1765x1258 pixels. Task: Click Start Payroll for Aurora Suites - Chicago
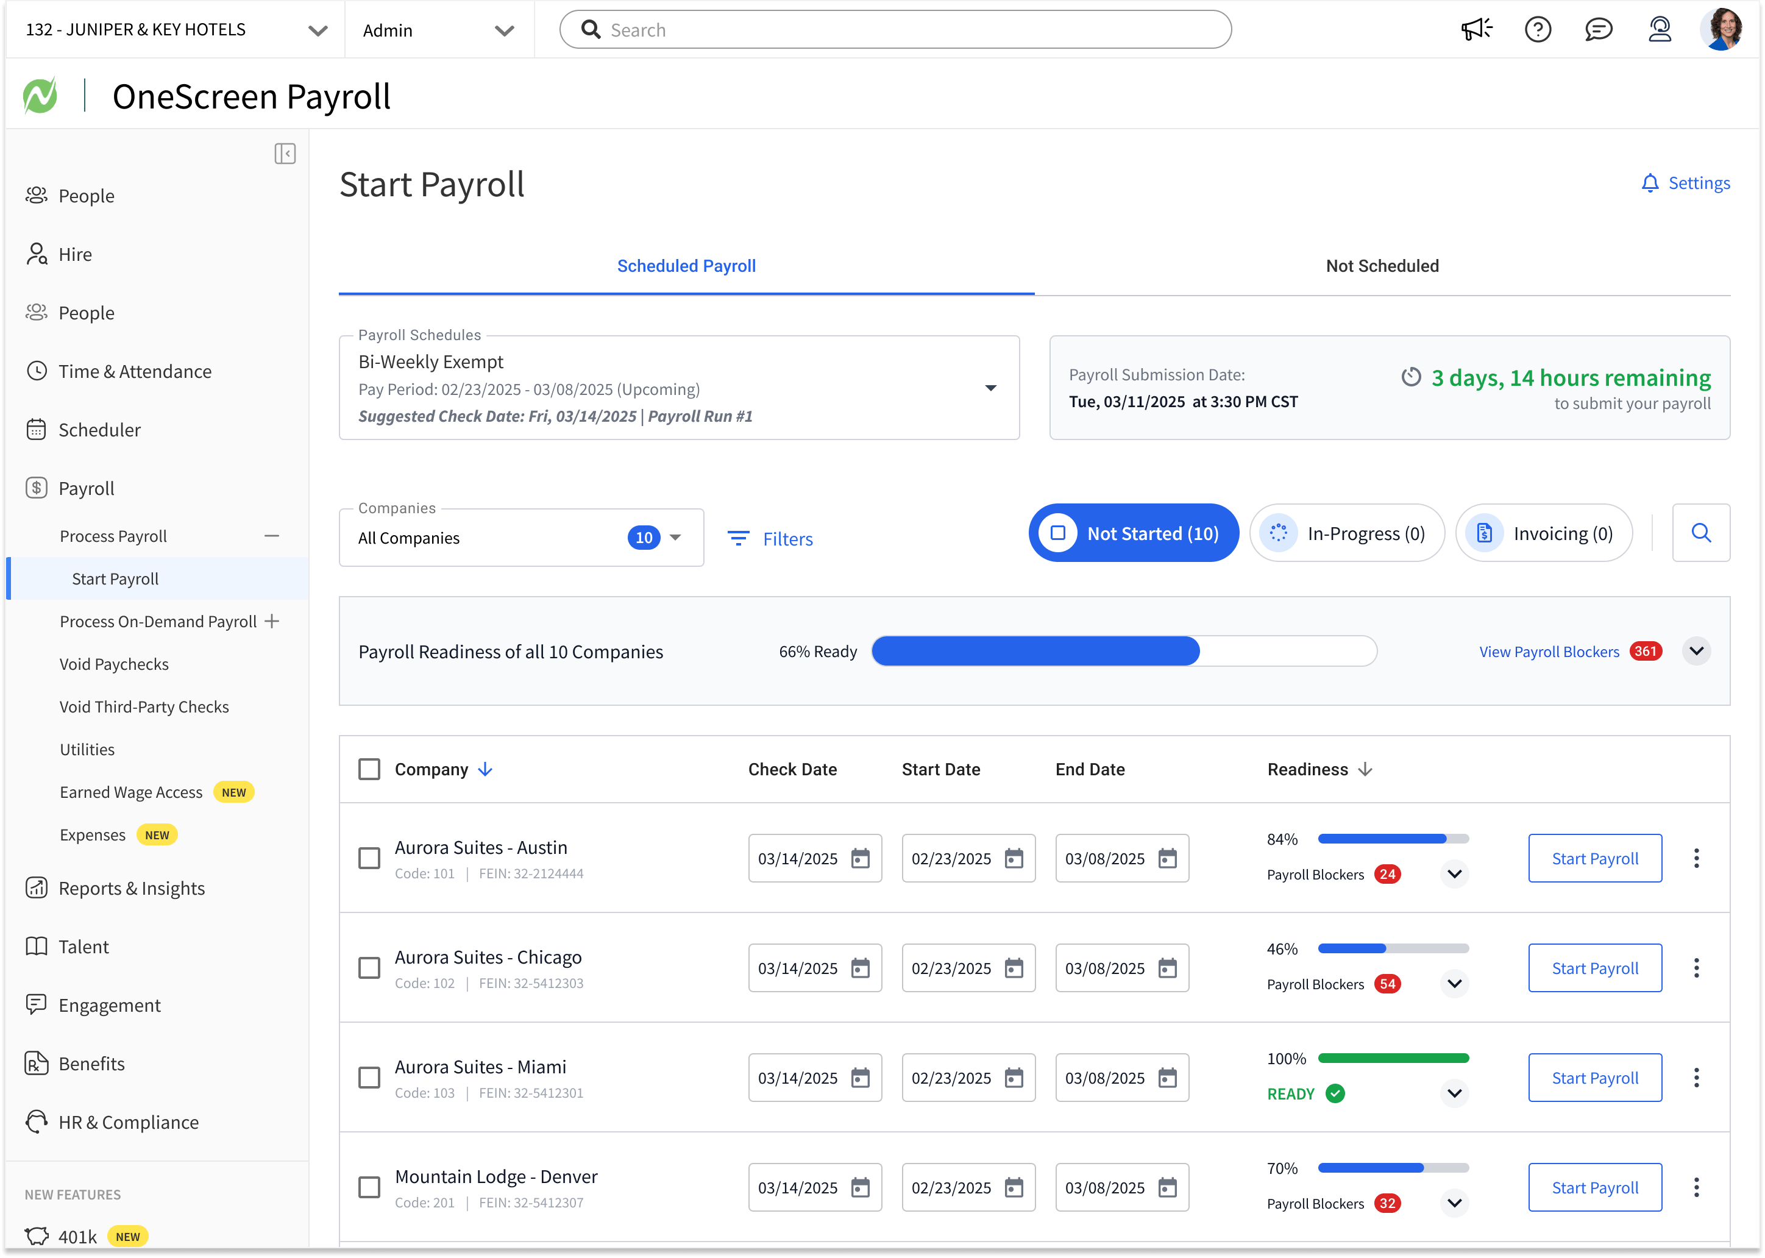coord(1596,968)
